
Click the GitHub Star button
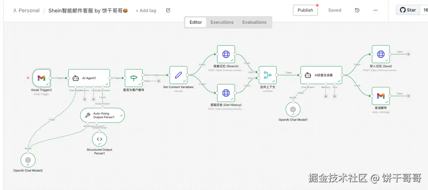click(x=408, y=10)
